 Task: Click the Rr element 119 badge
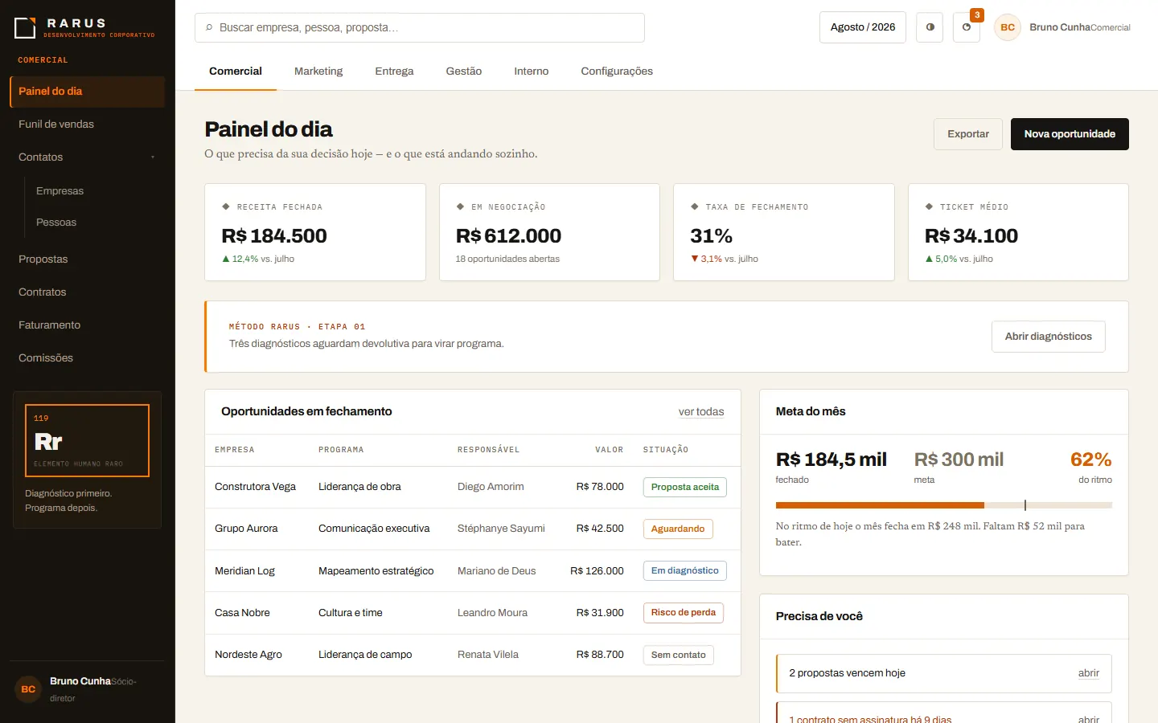(x=87, y=440)
